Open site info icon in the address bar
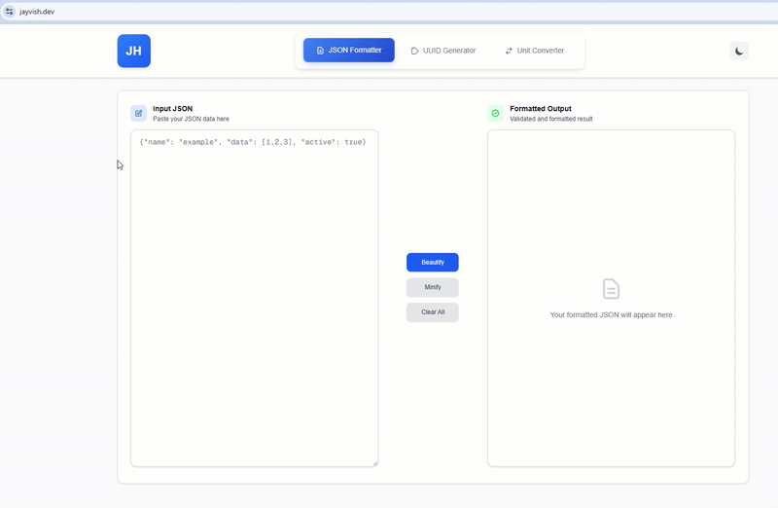 click(x=10, y=11)
